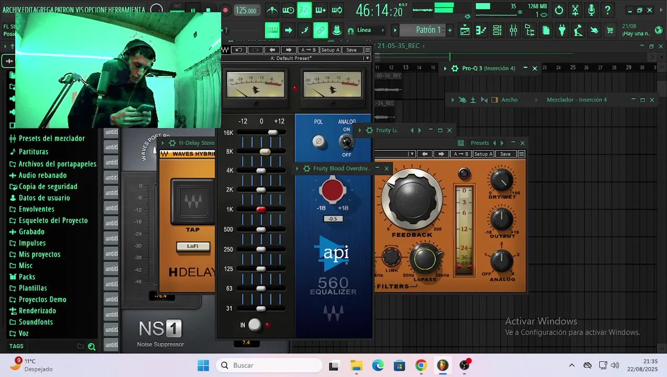Click the 1K red band slider handle
The image size is (667, 377).
coord(261,209)
